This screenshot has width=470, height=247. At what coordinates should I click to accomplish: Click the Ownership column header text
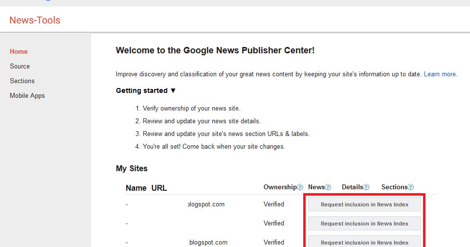280,187
